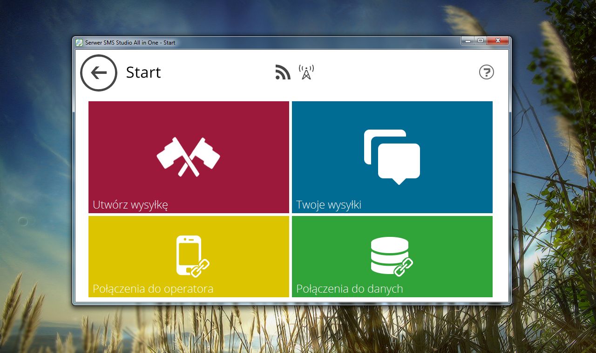The image size is (596, 353).
Task: Click the circular back arrow icon
Action: click(98, 72)
